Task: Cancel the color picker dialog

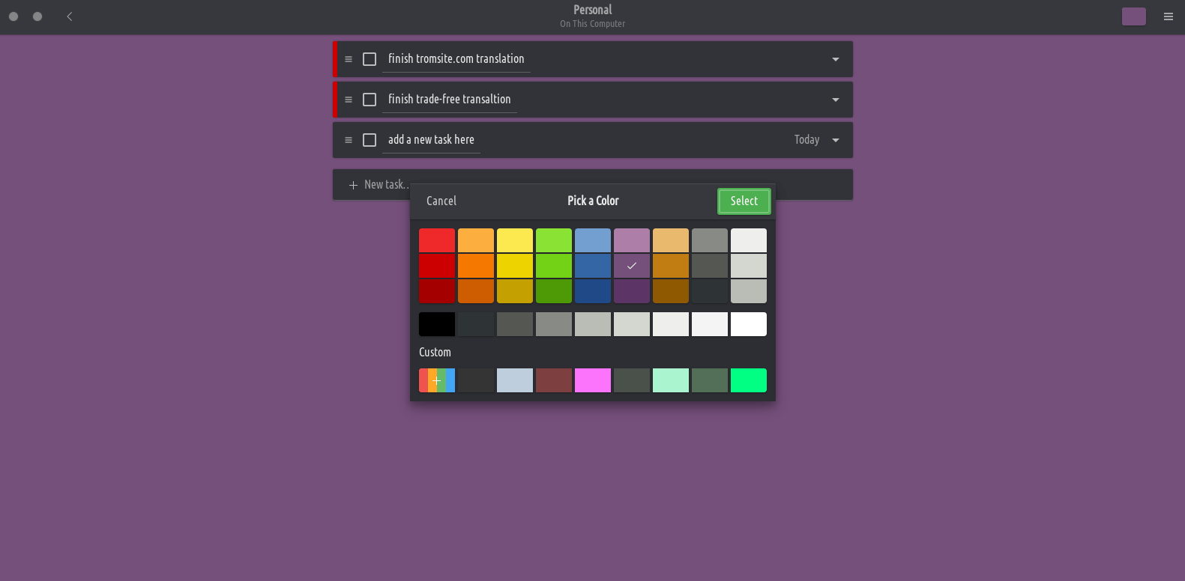Action: [x=441, y=201]
